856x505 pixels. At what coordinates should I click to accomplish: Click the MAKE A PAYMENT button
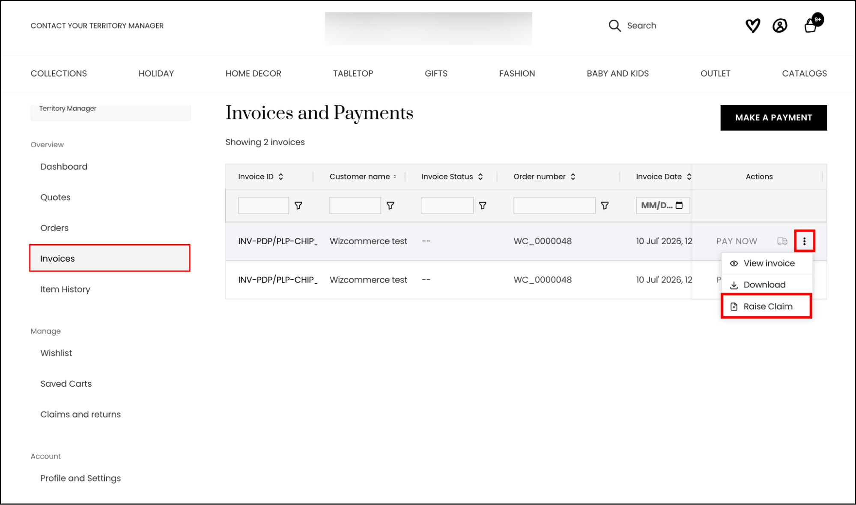point(773,118)
